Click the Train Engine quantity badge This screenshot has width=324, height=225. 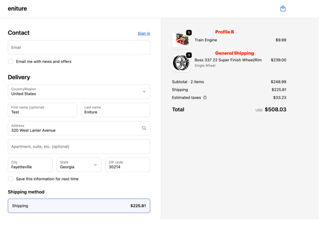click(x=189, y=33)
